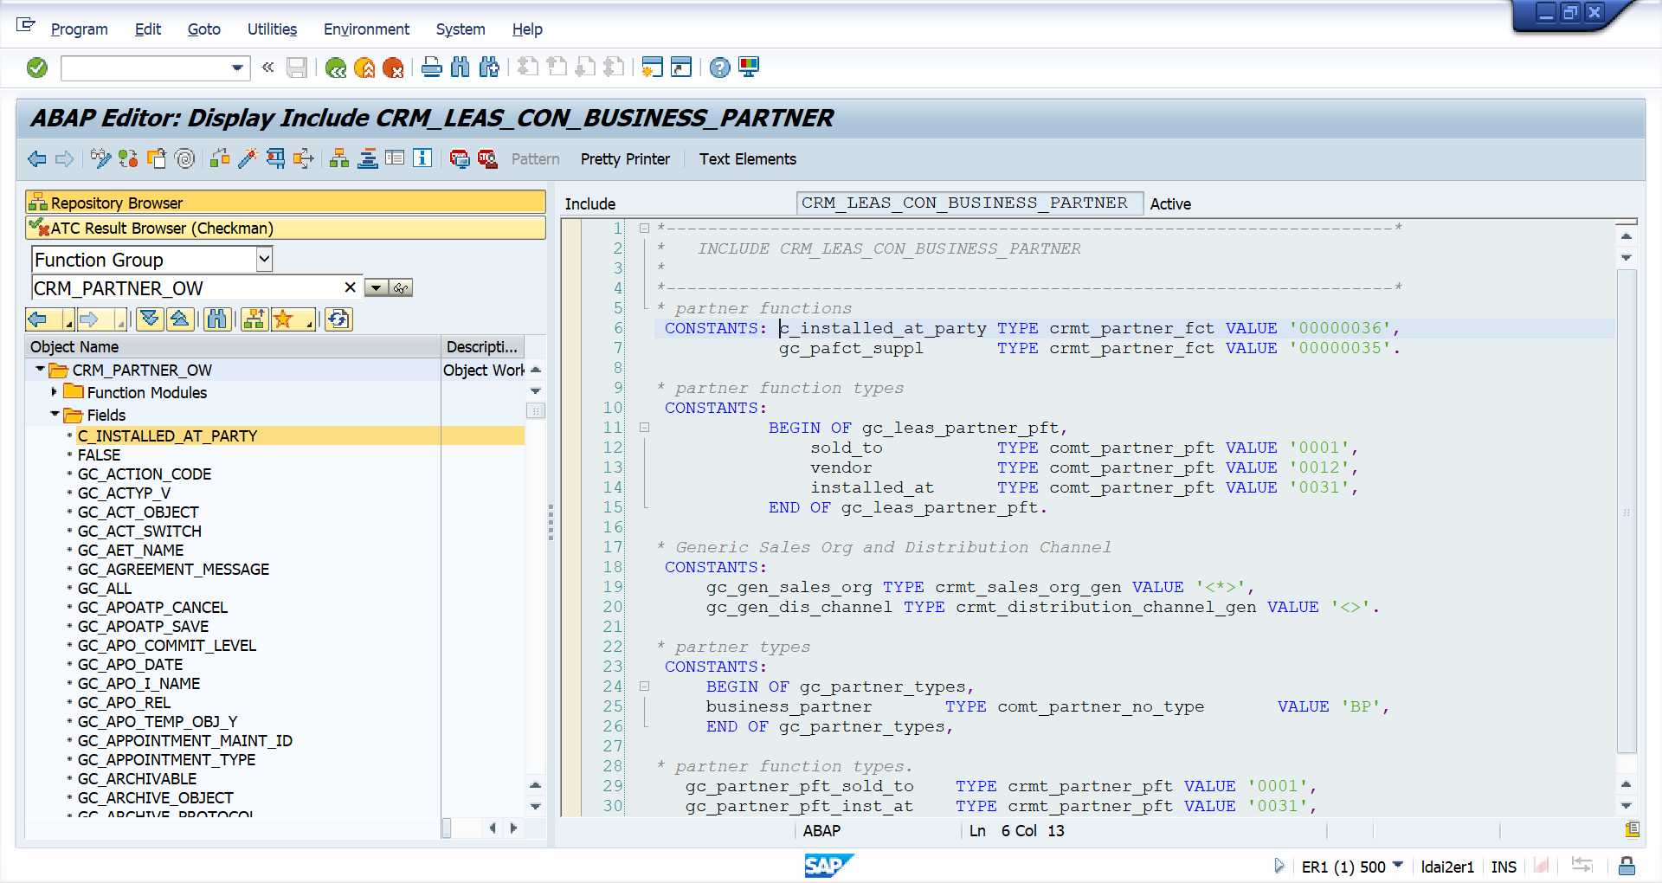Click the Find binoculars icon in standard toolbar
The image size is (1662, 883).
click(461, 68)
